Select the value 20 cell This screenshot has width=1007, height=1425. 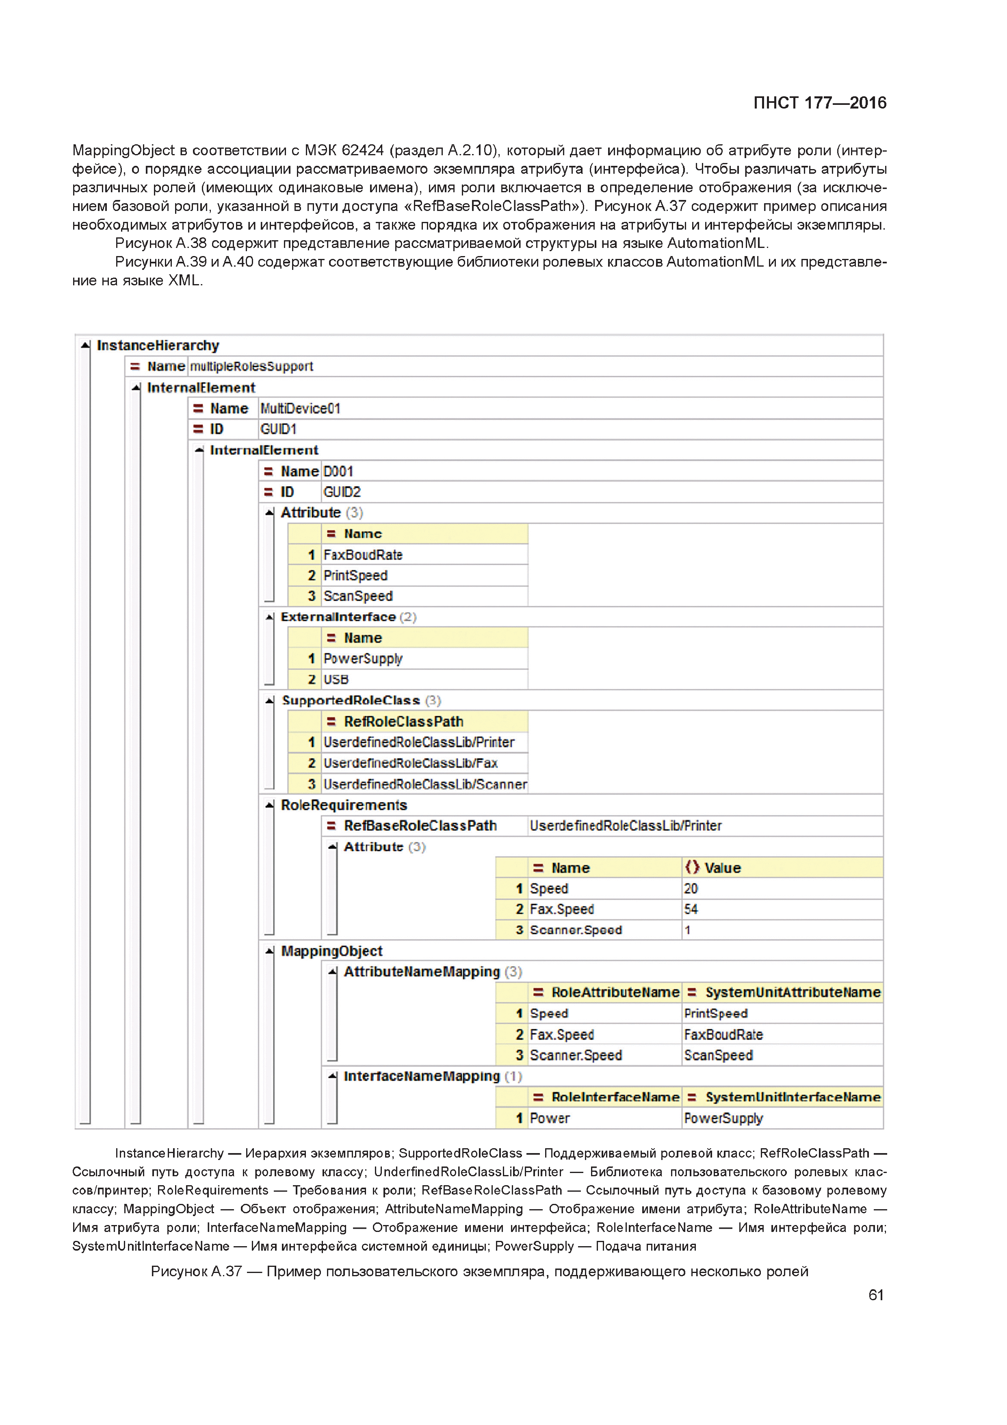tap(782, 889)
